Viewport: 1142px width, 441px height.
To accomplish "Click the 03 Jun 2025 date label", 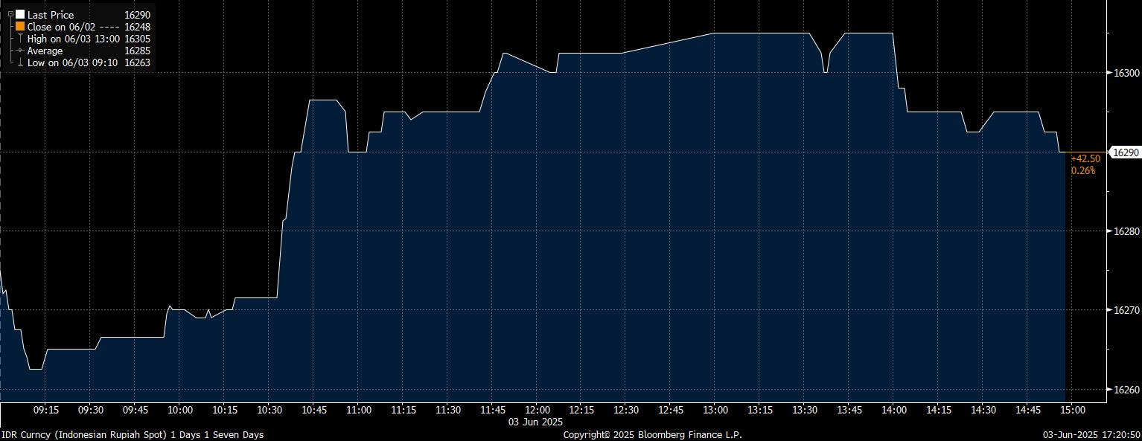I will 536,422.
